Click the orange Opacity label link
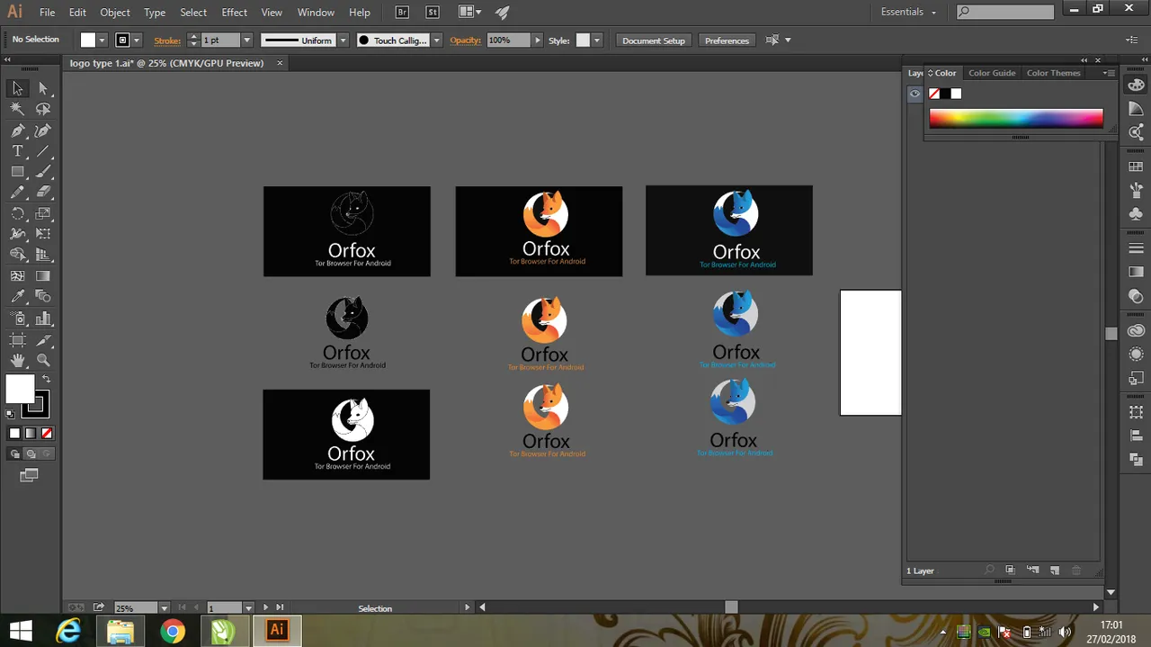The height and width of the screenshot is (647, 1151). (x=466, y=40)
